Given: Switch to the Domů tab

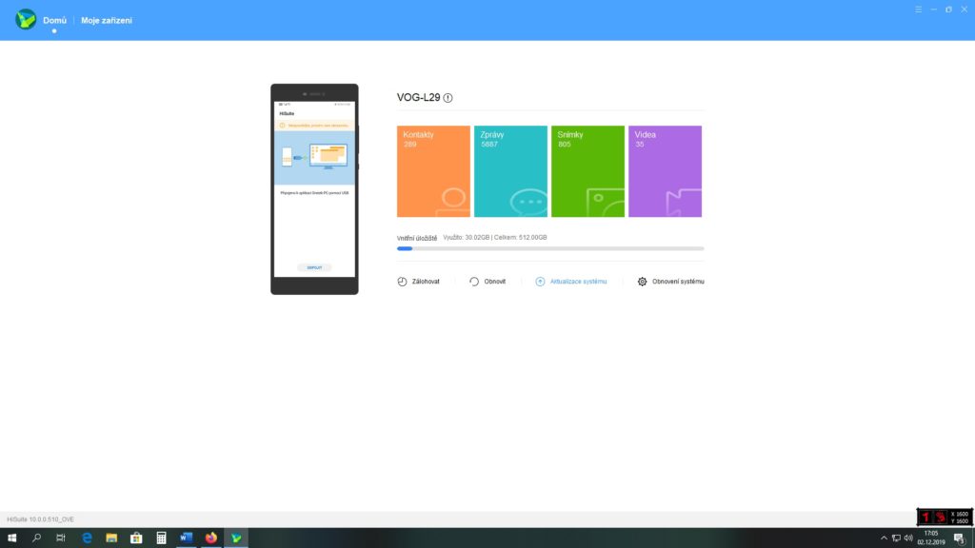Looking at the screenshot, I should pos(54,21).
